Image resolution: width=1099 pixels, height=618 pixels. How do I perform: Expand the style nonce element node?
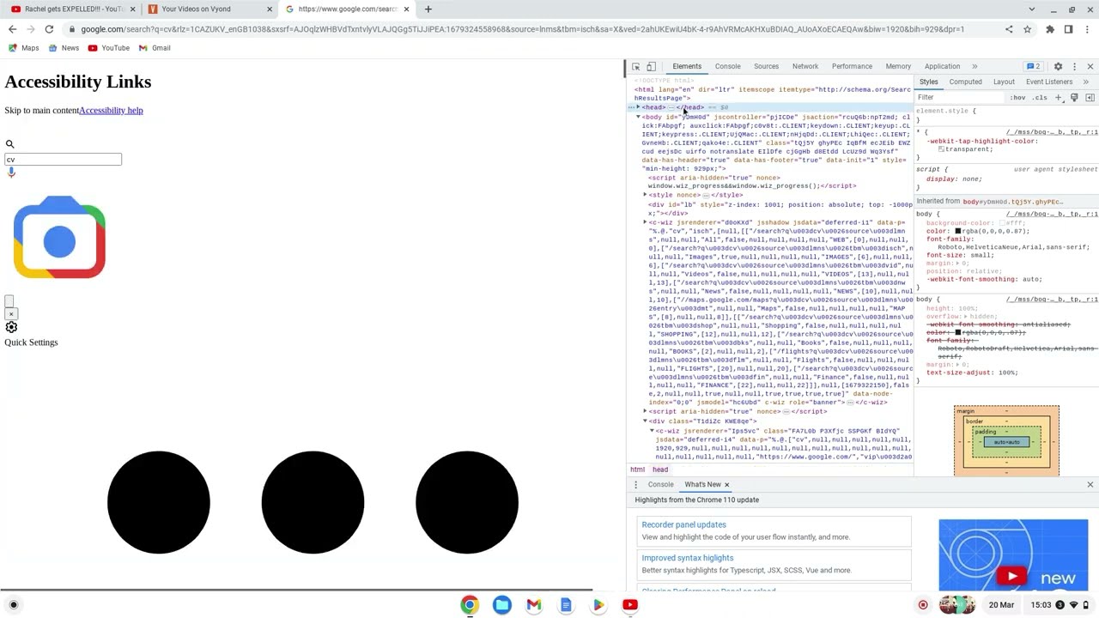coord(645,195)
